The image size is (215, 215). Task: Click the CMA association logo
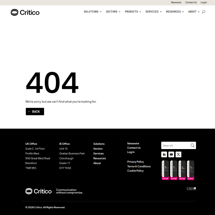pos(191,188)
